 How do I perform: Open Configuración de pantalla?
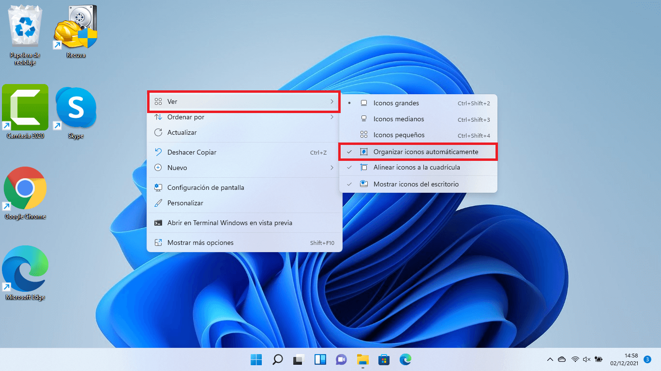[x=244, y=187]
